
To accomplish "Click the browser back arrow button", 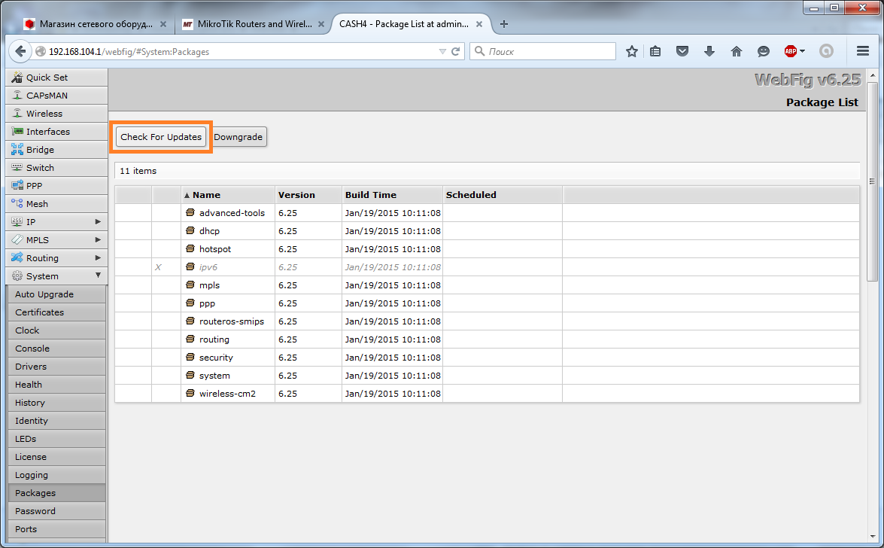I will pyautogui.click(x=21, y=51).
